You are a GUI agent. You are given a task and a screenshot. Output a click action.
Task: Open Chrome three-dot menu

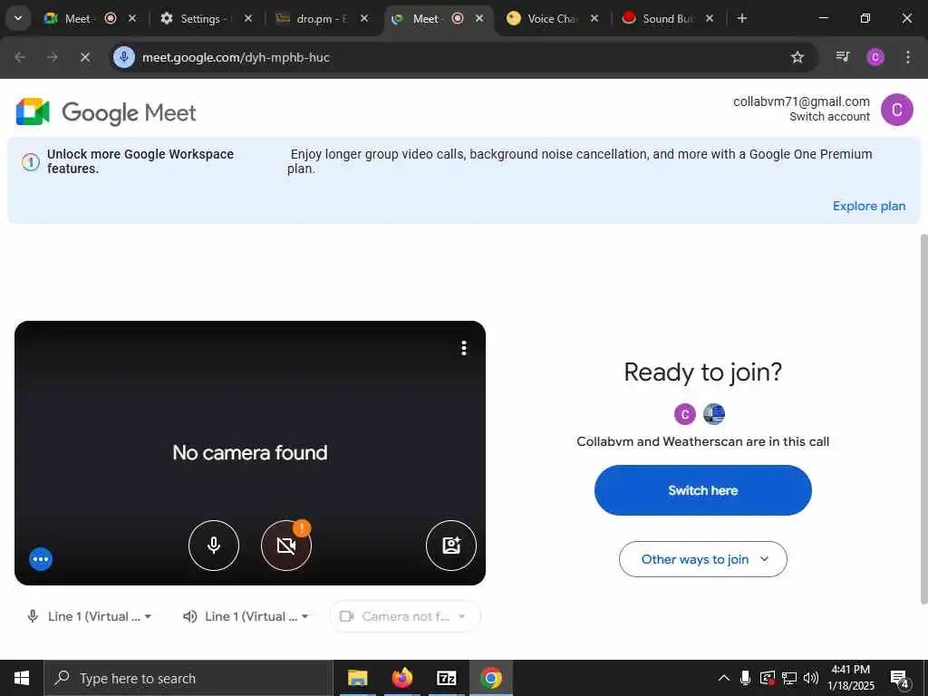908,57
